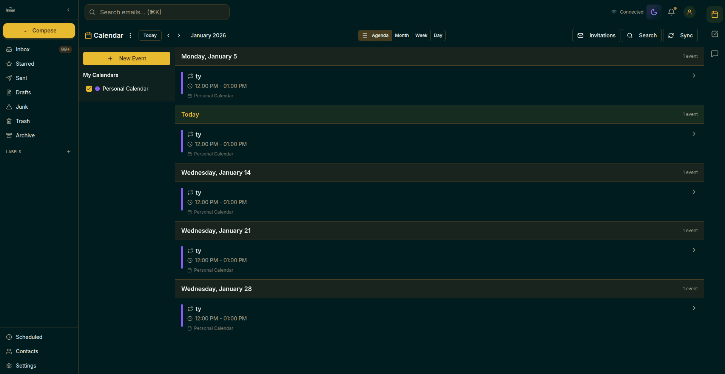This screenshot has height=374, width=725.
Task: Add a new label with plus icon
Action: (69, 152)
